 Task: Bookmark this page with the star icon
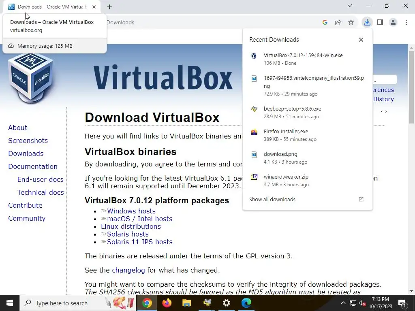tap(351, 23)
